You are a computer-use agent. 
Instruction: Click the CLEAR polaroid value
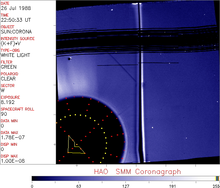[8, 79]
